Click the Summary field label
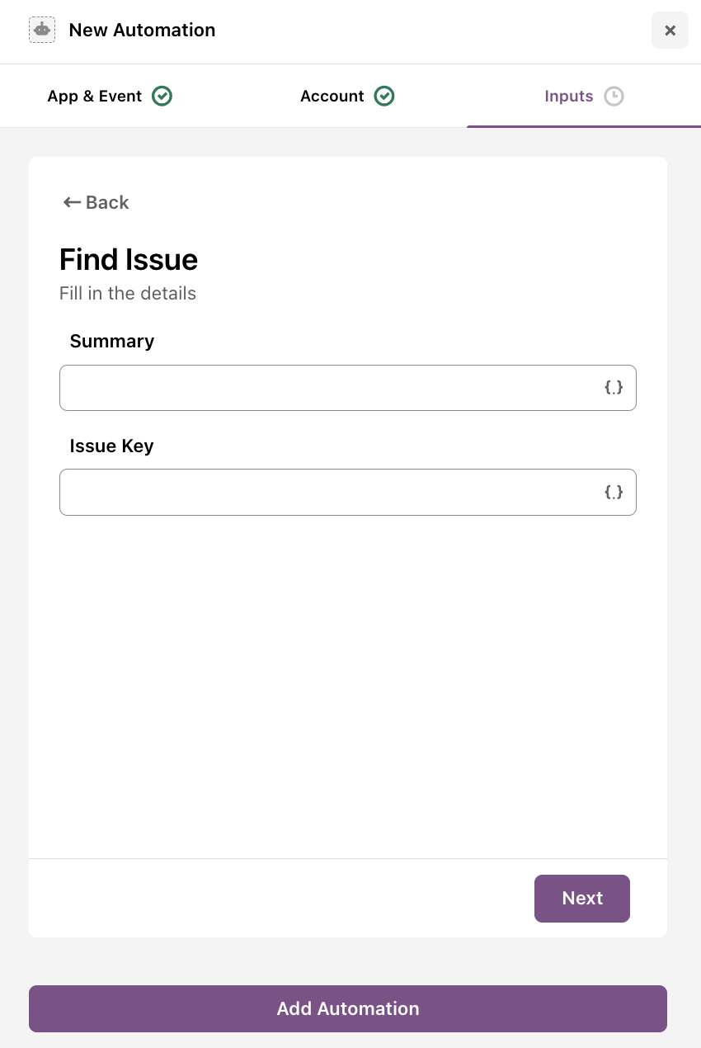 pos(112,342)
